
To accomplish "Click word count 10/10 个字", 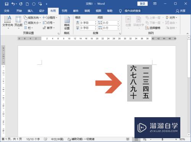I will (33, 139).
